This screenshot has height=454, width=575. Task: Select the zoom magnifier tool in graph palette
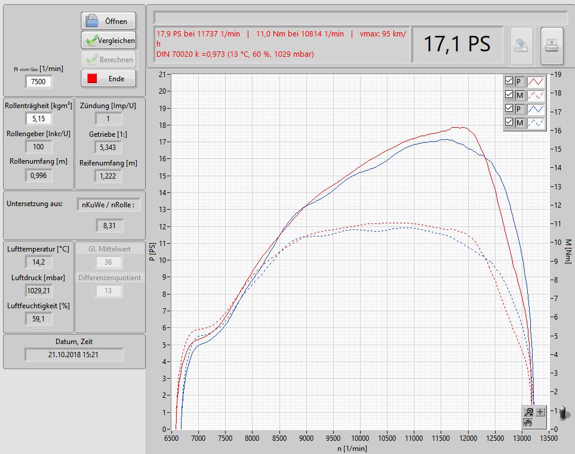(x=528, y=412)
